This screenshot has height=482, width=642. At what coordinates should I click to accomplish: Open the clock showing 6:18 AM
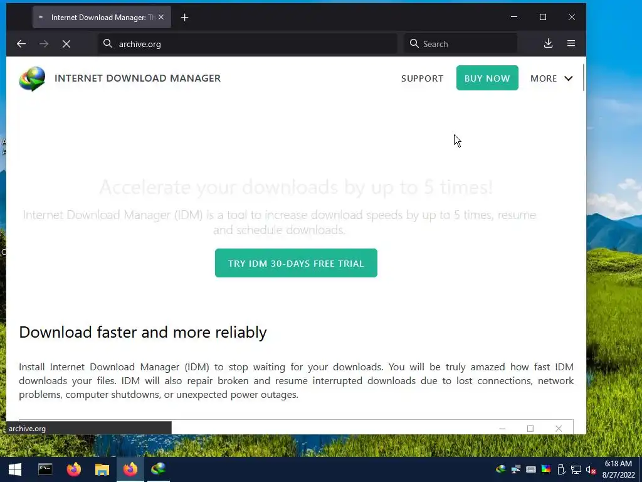[618, 469]
